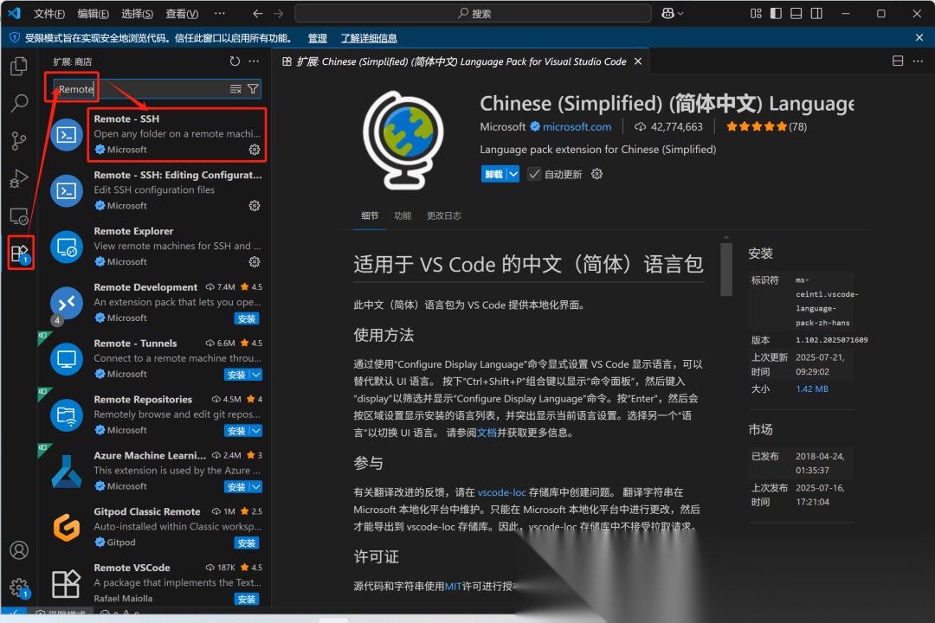Refresh the extensions marketplace list
This screenshot has width=935, height=623.
click(235, 61)
